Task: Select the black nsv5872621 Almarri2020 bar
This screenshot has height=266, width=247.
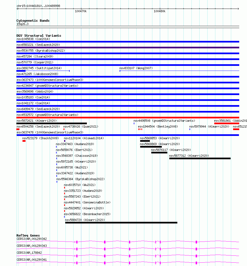Action: 52,123
